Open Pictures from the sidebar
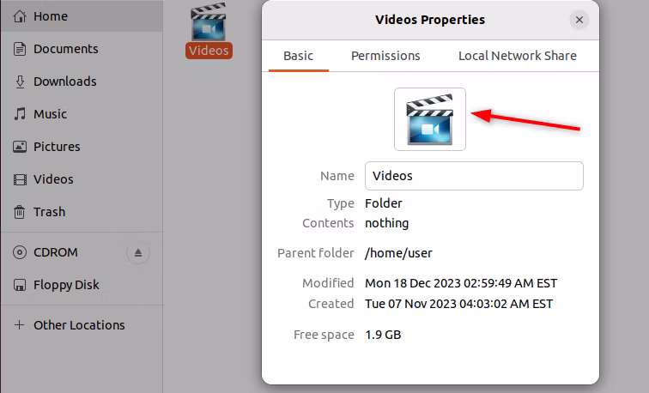The height and width of the screenshot is (393, 649). coord(57,147)
